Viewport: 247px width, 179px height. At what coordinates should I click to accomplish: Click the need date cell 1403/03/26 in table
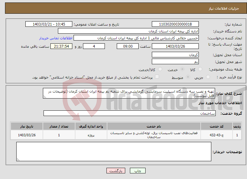27,135
